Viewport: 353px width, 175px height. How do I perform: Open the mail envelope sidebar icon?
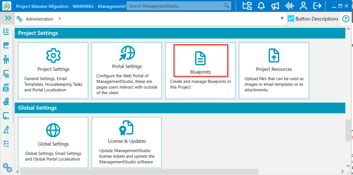tap(6, 88)
